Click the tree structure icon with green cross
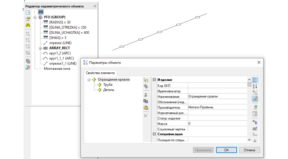The width and height of the screenshot is (288, 159). (255, 122)
